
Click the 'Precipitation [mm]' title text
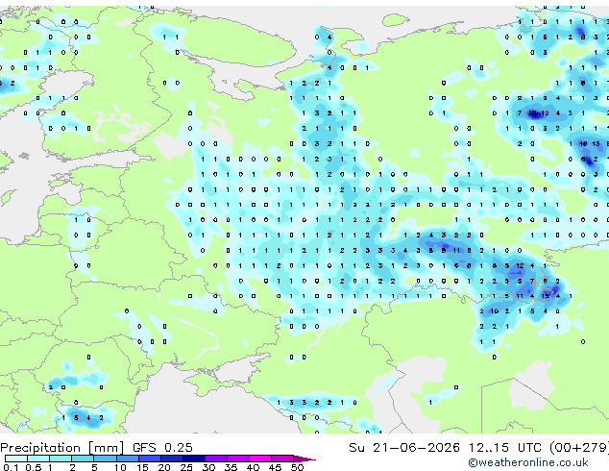point(62,448)
